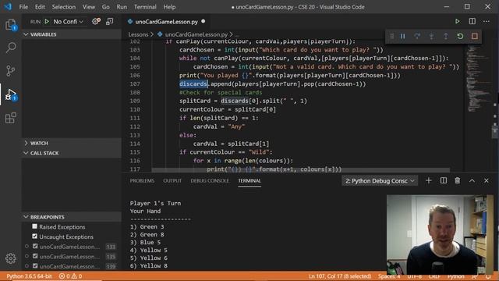Collapse the Variables section

point(71,34)
